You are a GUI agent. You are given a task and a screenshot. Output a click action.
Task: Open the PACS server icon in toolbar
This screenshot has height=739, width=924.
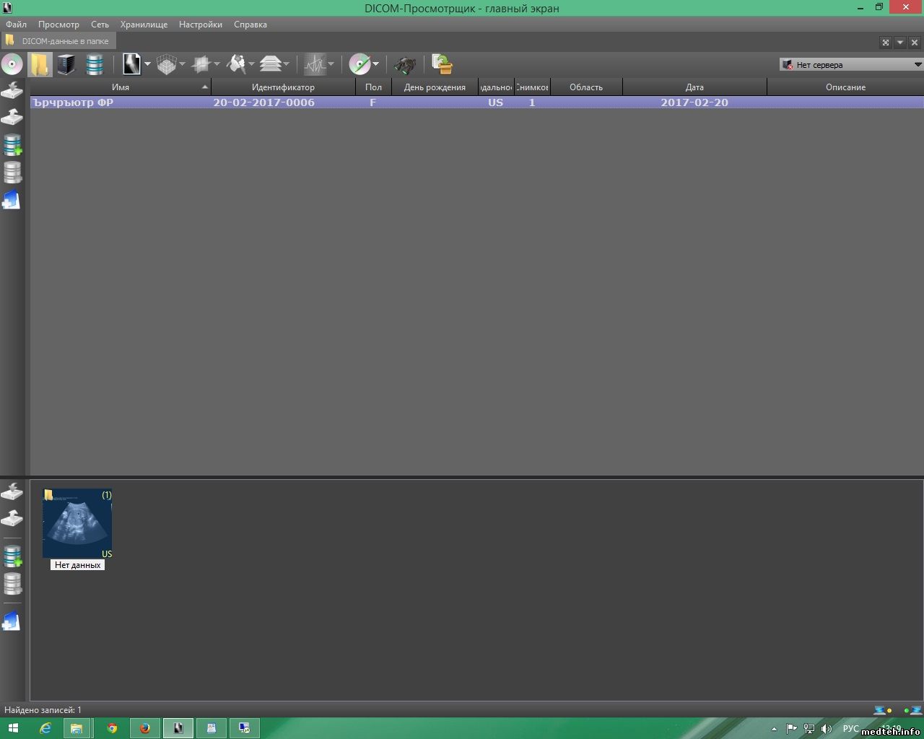tap(66, 64)
